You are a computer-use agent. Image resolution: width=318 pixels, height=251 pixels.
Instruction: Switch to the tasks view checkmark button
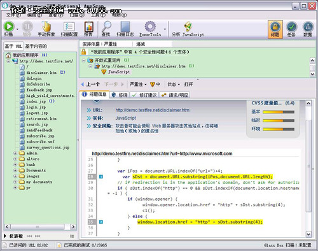(x=291, y=29)
